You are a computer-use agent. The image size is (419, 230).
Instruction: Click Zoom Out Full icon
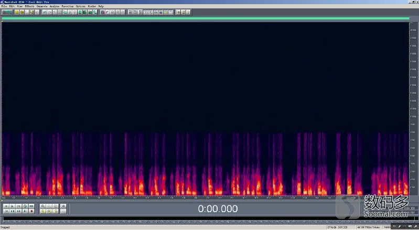(56, 206)
